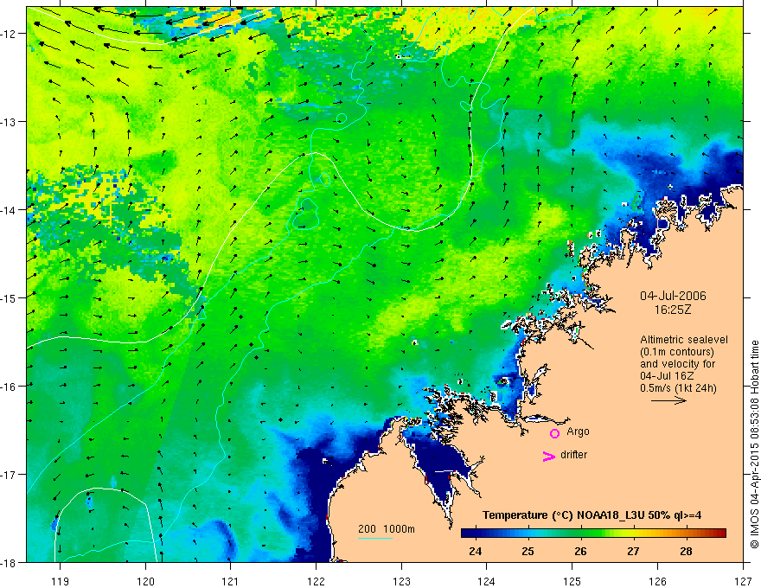The image size is (761, 588).
Task: Click the longitude axis label "122"
Action: coord(316,581)
